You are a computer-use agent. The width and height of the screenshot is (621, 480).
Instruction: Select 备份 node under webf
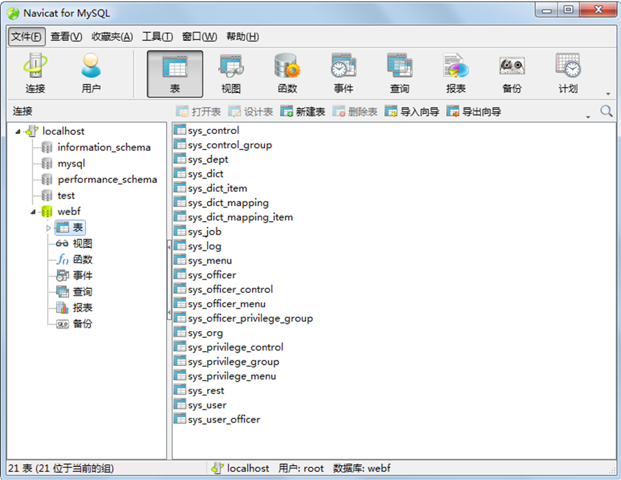75,324
